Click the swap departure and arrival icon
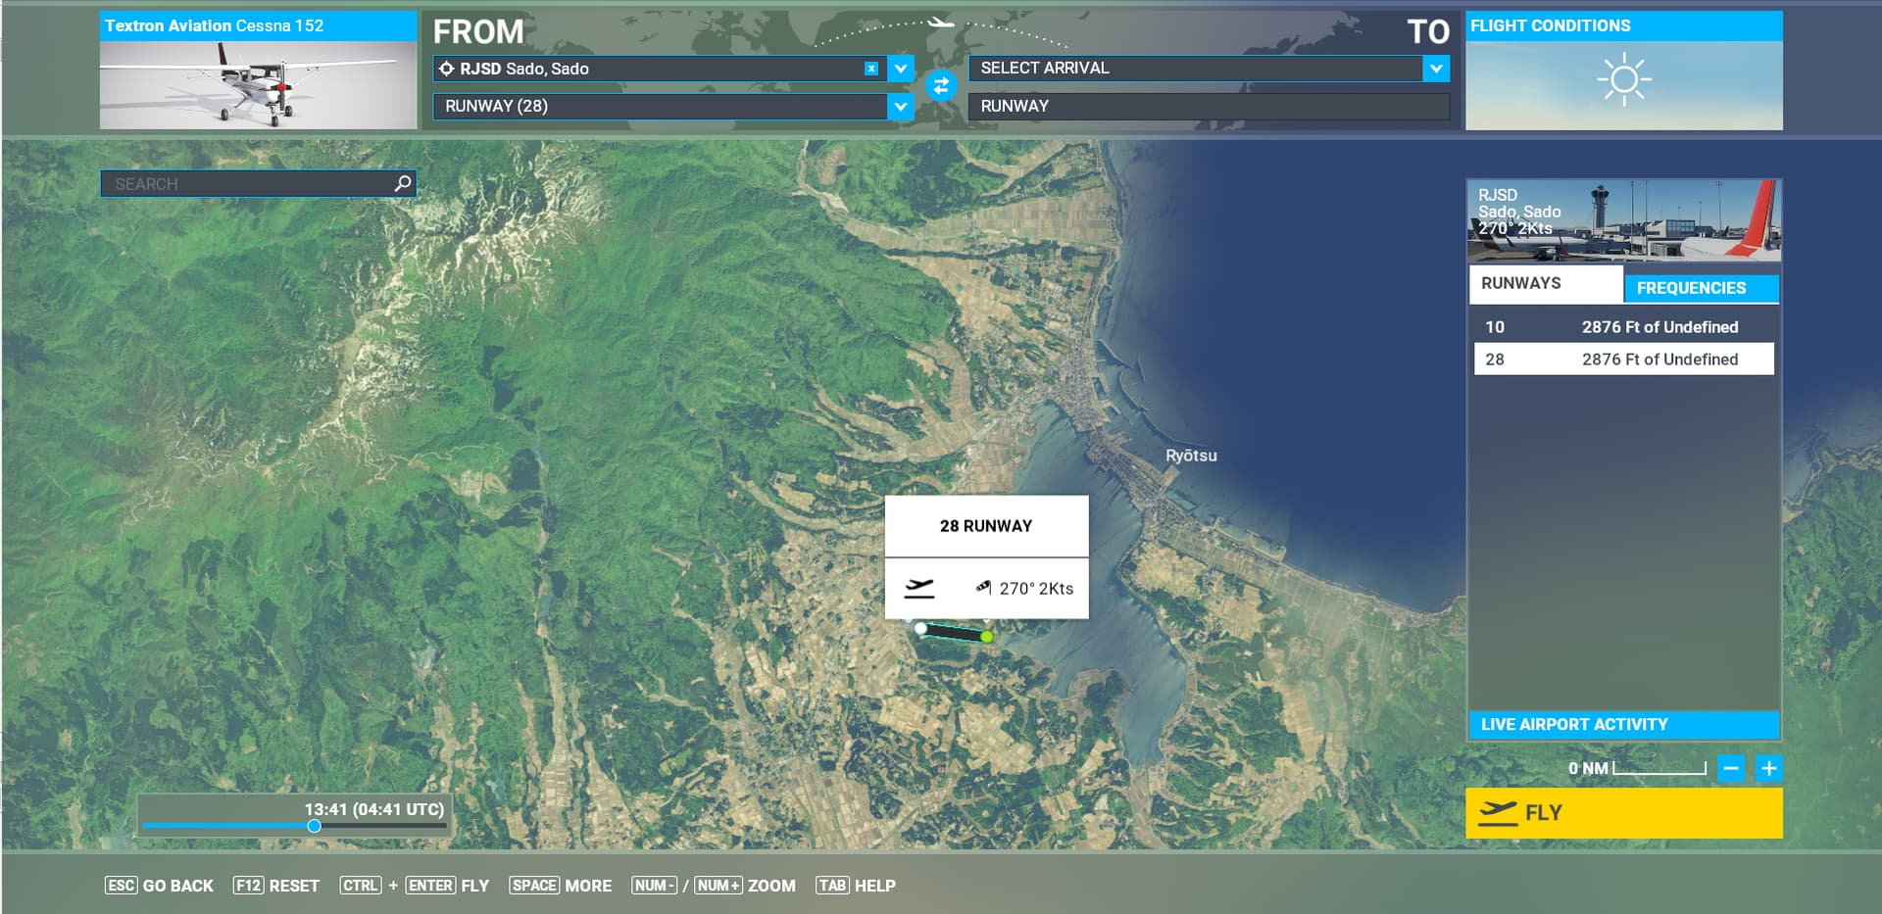1882x914 pixels. pyautogui.click(x=940, y=86)
